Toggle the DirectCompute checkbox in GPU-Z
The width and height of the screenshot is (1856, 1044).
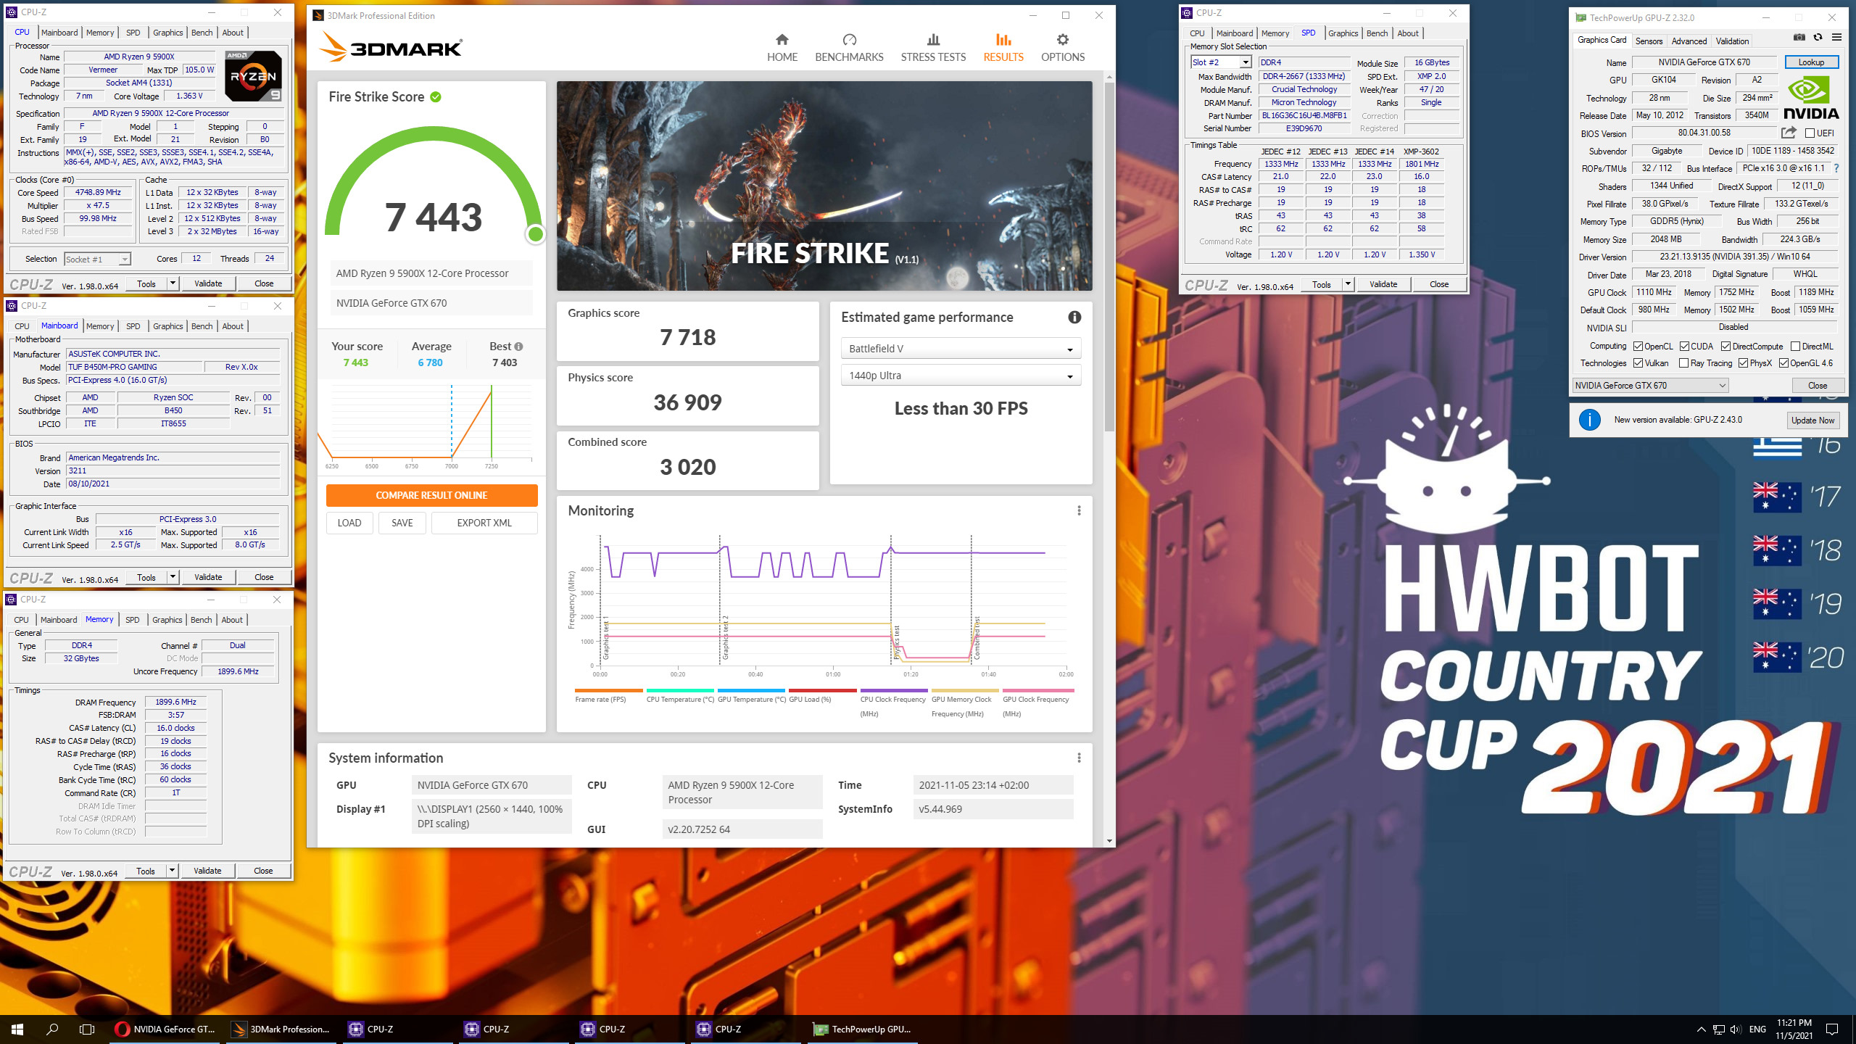pyautogui.click(x=1726, y=346)
